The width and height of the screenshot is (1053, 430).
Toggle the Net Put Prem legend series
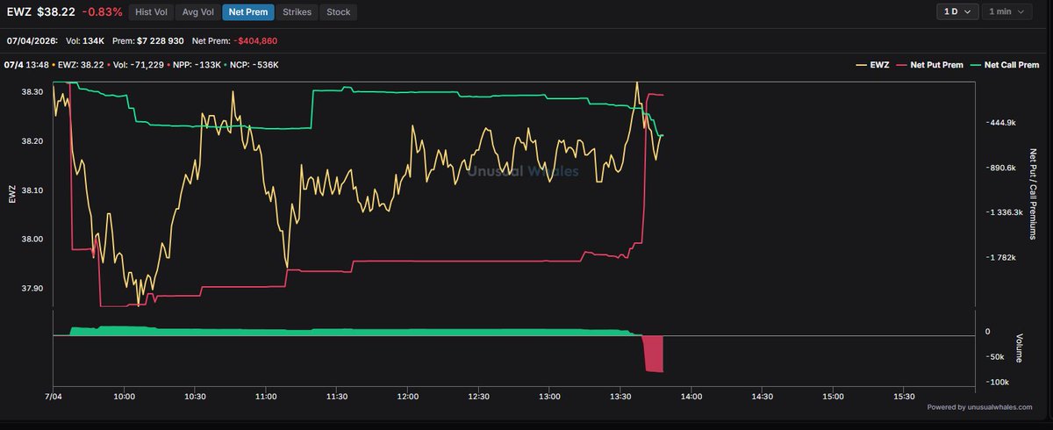click(x=929, y=65)
